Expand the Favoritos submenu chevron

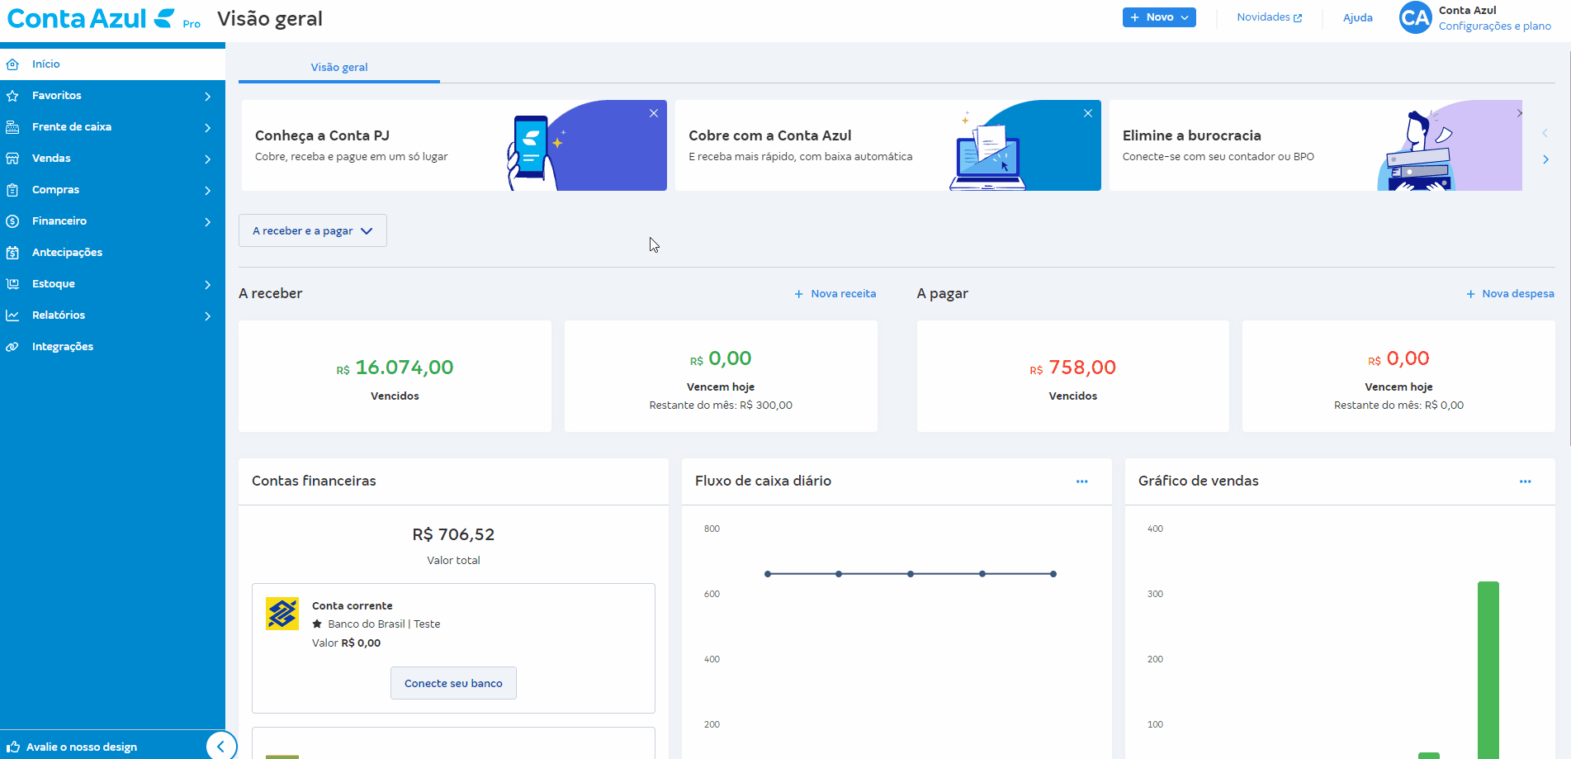pyautogui.click(x=207, y=97)
